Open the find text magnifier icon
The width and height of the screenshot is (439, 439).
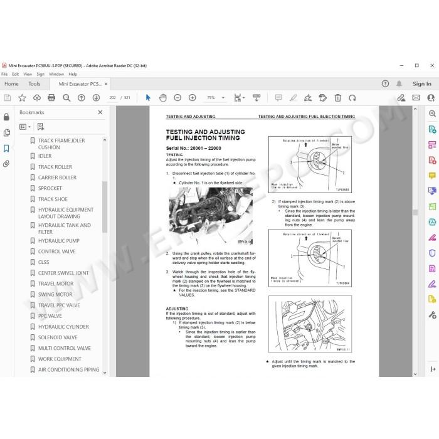pyautogui.click(x=66, y=98)
